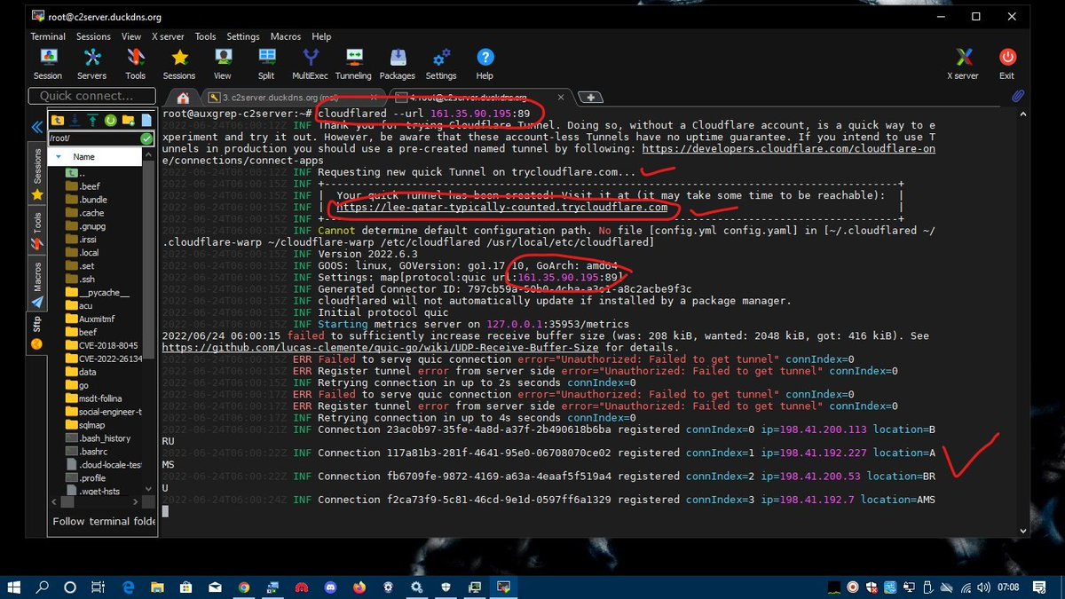
Task: Sort files by the Name column header
Action: click(96, 156)
